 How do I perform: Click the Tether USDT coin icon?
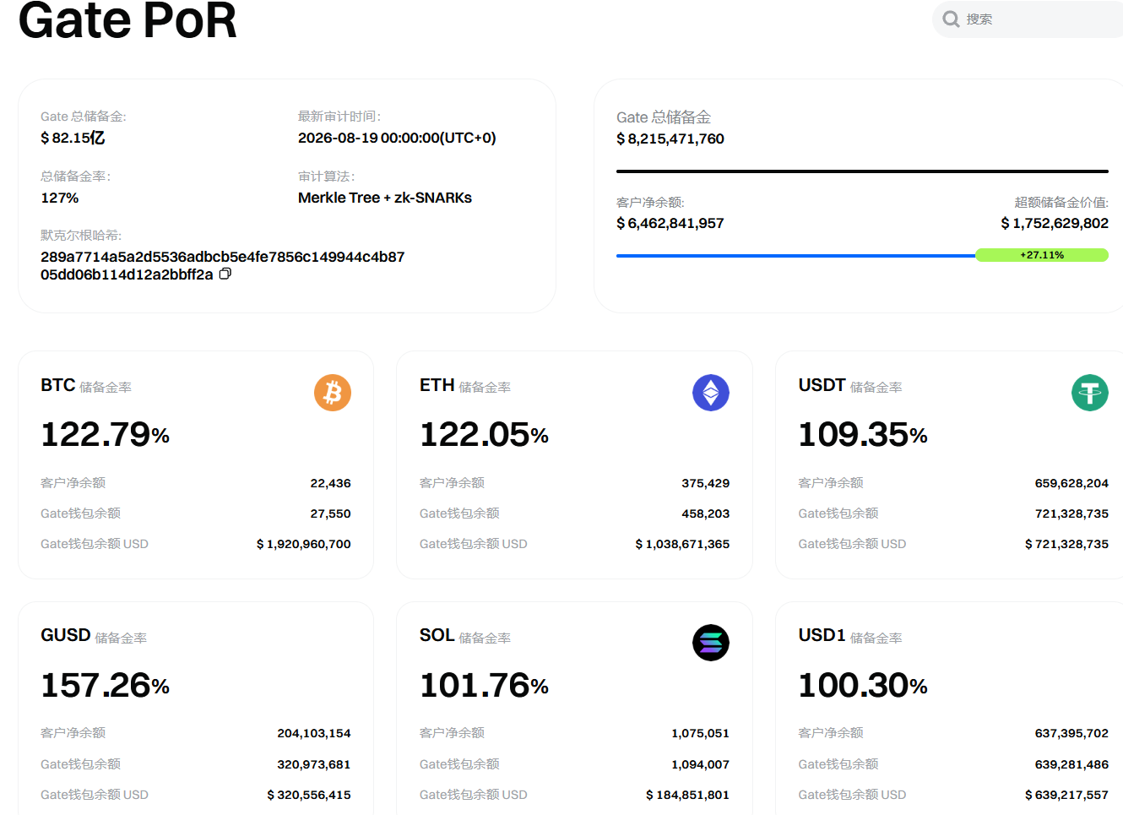click(x=1090, y=393)
